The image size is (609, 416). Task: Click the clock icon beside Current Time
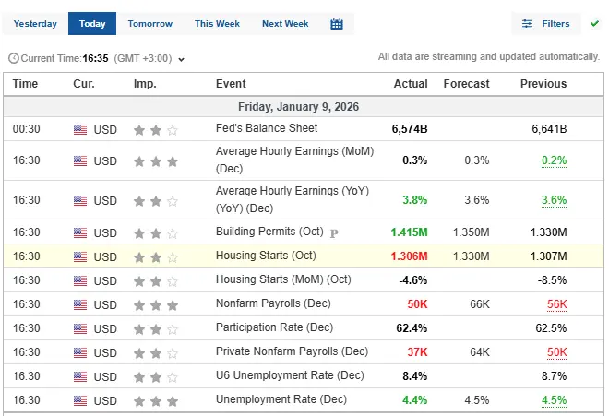point(13,58)
